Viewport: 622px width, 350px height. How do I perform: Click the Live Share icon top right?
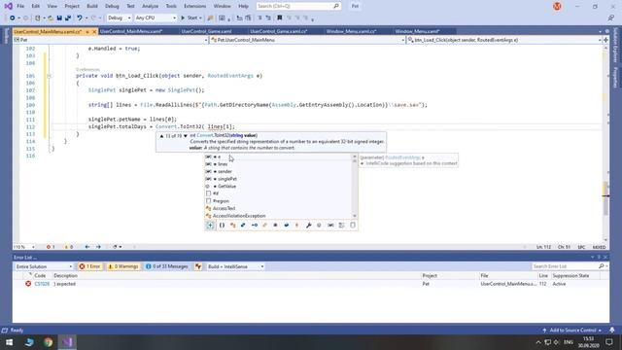point(611,17)
